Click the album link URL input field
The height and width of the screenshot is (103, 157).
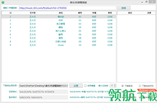pos(68,8)
